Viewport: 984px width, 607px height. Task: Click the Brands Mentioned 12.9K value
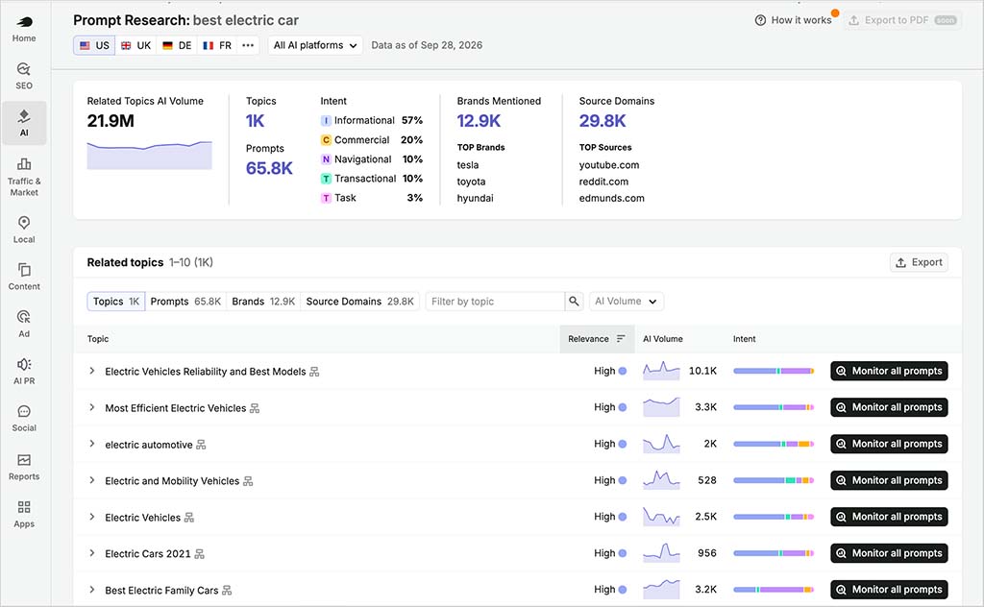[479, 121]
